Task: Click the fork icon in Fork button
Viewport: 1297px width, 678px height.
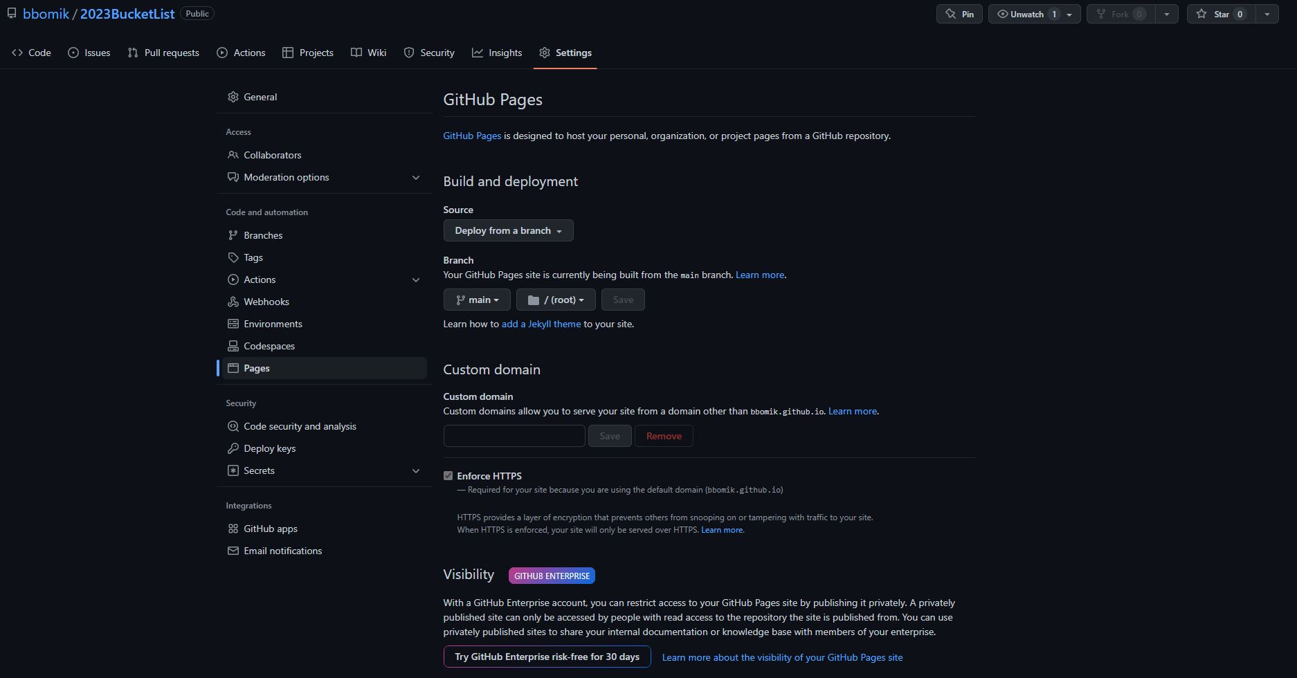Action: tap(1101, 14)
